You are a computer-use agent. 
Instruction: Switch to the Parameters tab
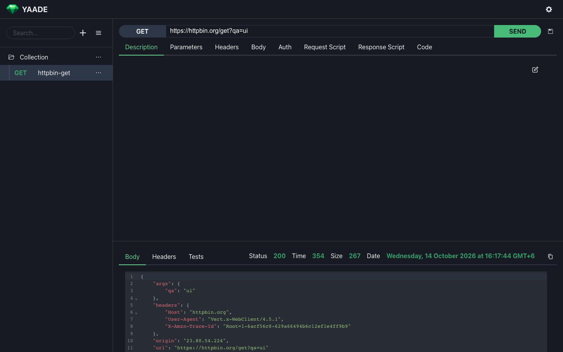click(186, 47)
